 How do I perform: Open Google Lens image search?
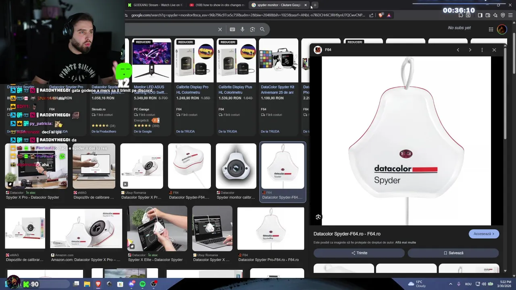[252, 29]
